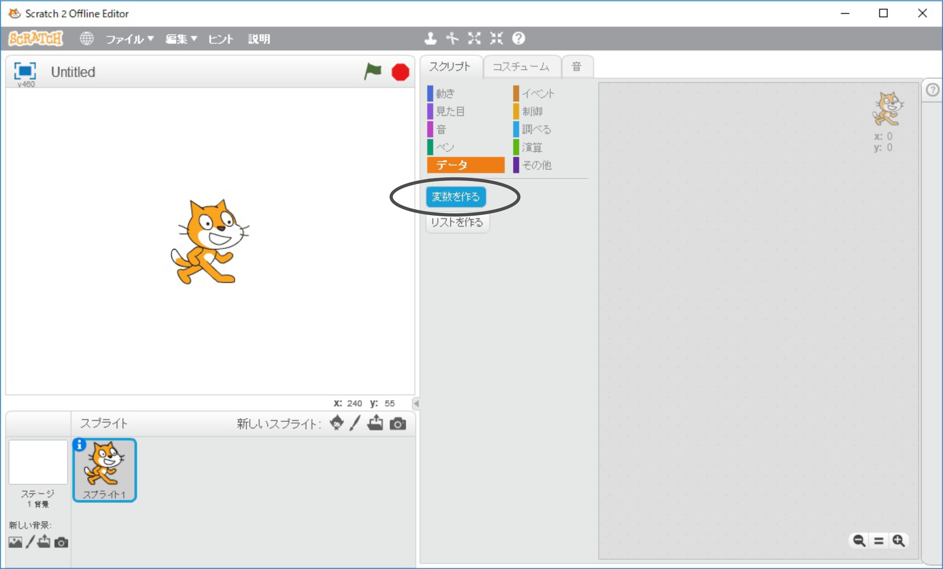Click the block help question mark tool
Screen dimensions: 943x569
519,38
